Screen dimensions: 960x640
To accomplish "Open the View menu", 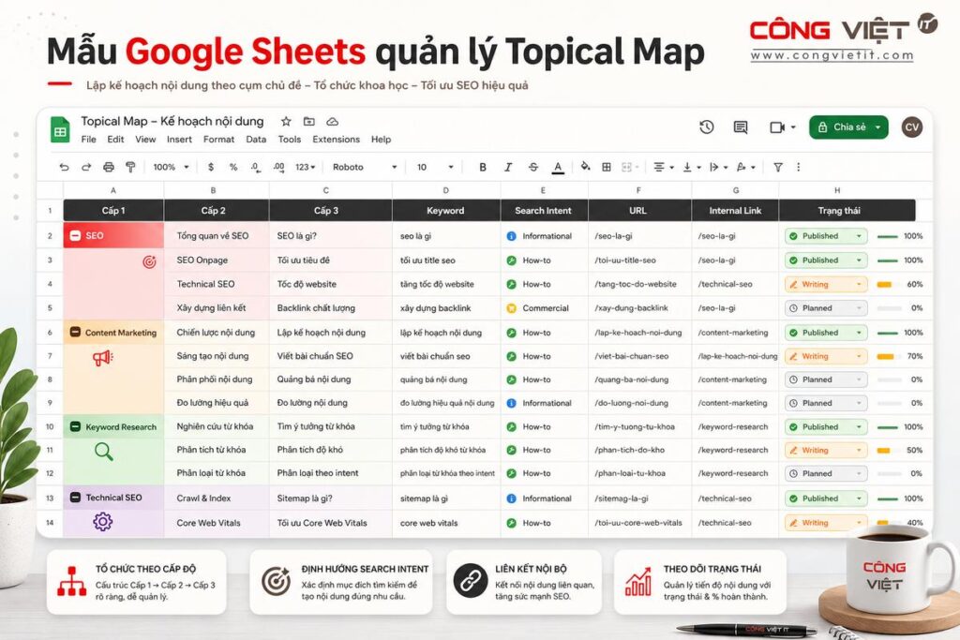I will tap(145, 140).
